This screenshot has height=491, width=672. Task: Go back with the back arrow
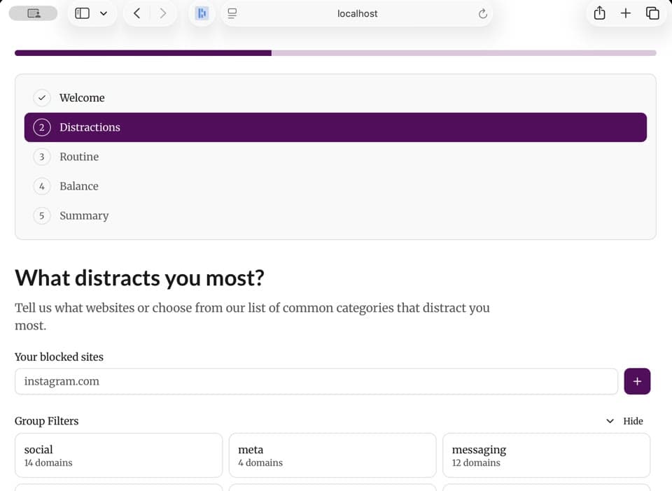pyautogui.click(x=136, y=13)
